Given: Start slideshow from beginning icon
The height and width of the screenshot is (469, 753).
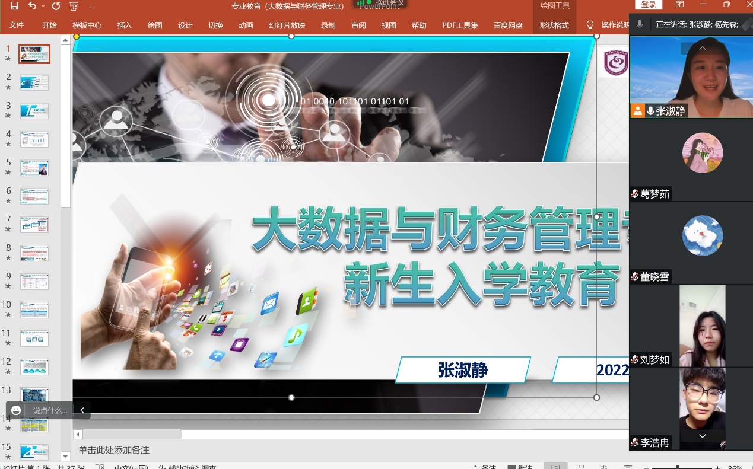Looking at the screenshot, I should coord(74,6).
